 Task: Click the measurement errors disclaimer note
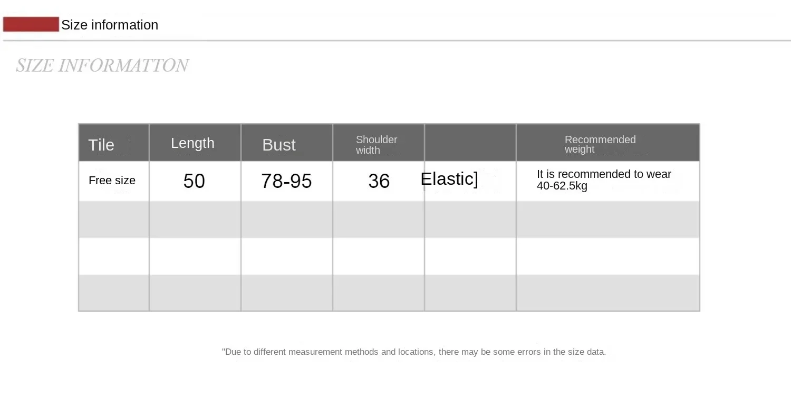414,352
